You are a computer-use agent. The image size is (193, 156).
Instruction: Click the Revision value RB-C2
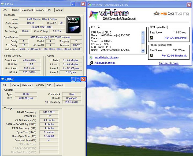coord(76,45)
